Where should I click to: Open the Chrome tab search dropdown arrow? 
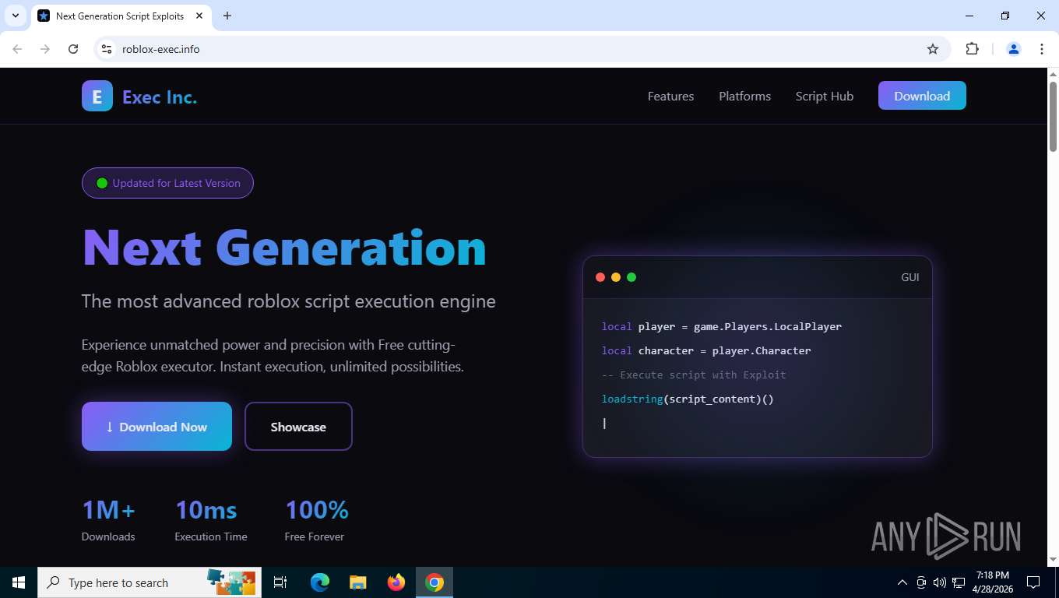coord(15,16)
